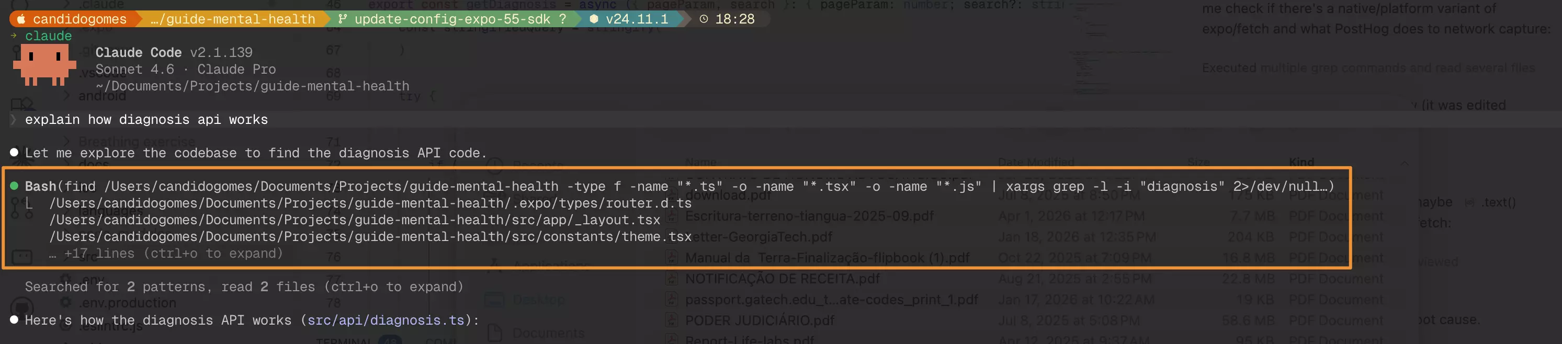Screen dimensions: 1562x344
Task: Click the "Claude Code v2.1.139" header
Action: coord(174,53)
